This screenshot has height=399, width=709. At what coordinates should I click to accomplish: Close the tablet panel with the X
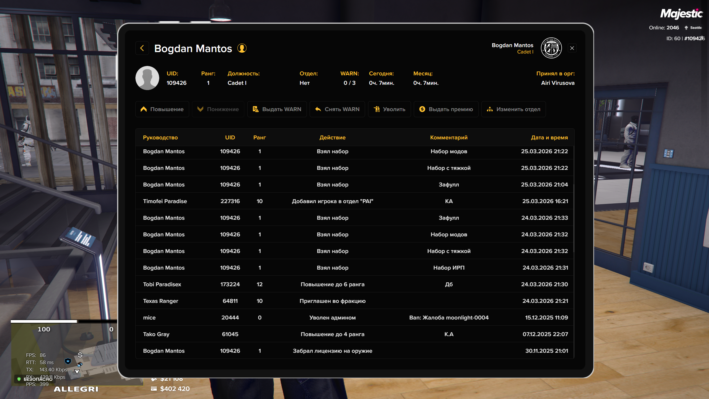[572, 48]
